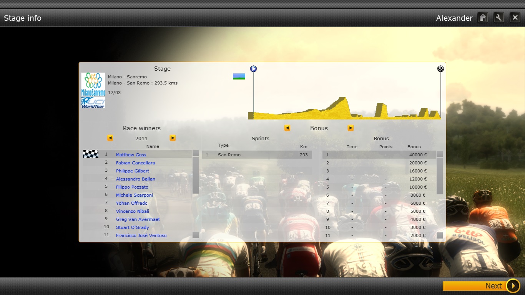Switch Bonus panel to the next category

pyautogui.click(x=351, y=128)
